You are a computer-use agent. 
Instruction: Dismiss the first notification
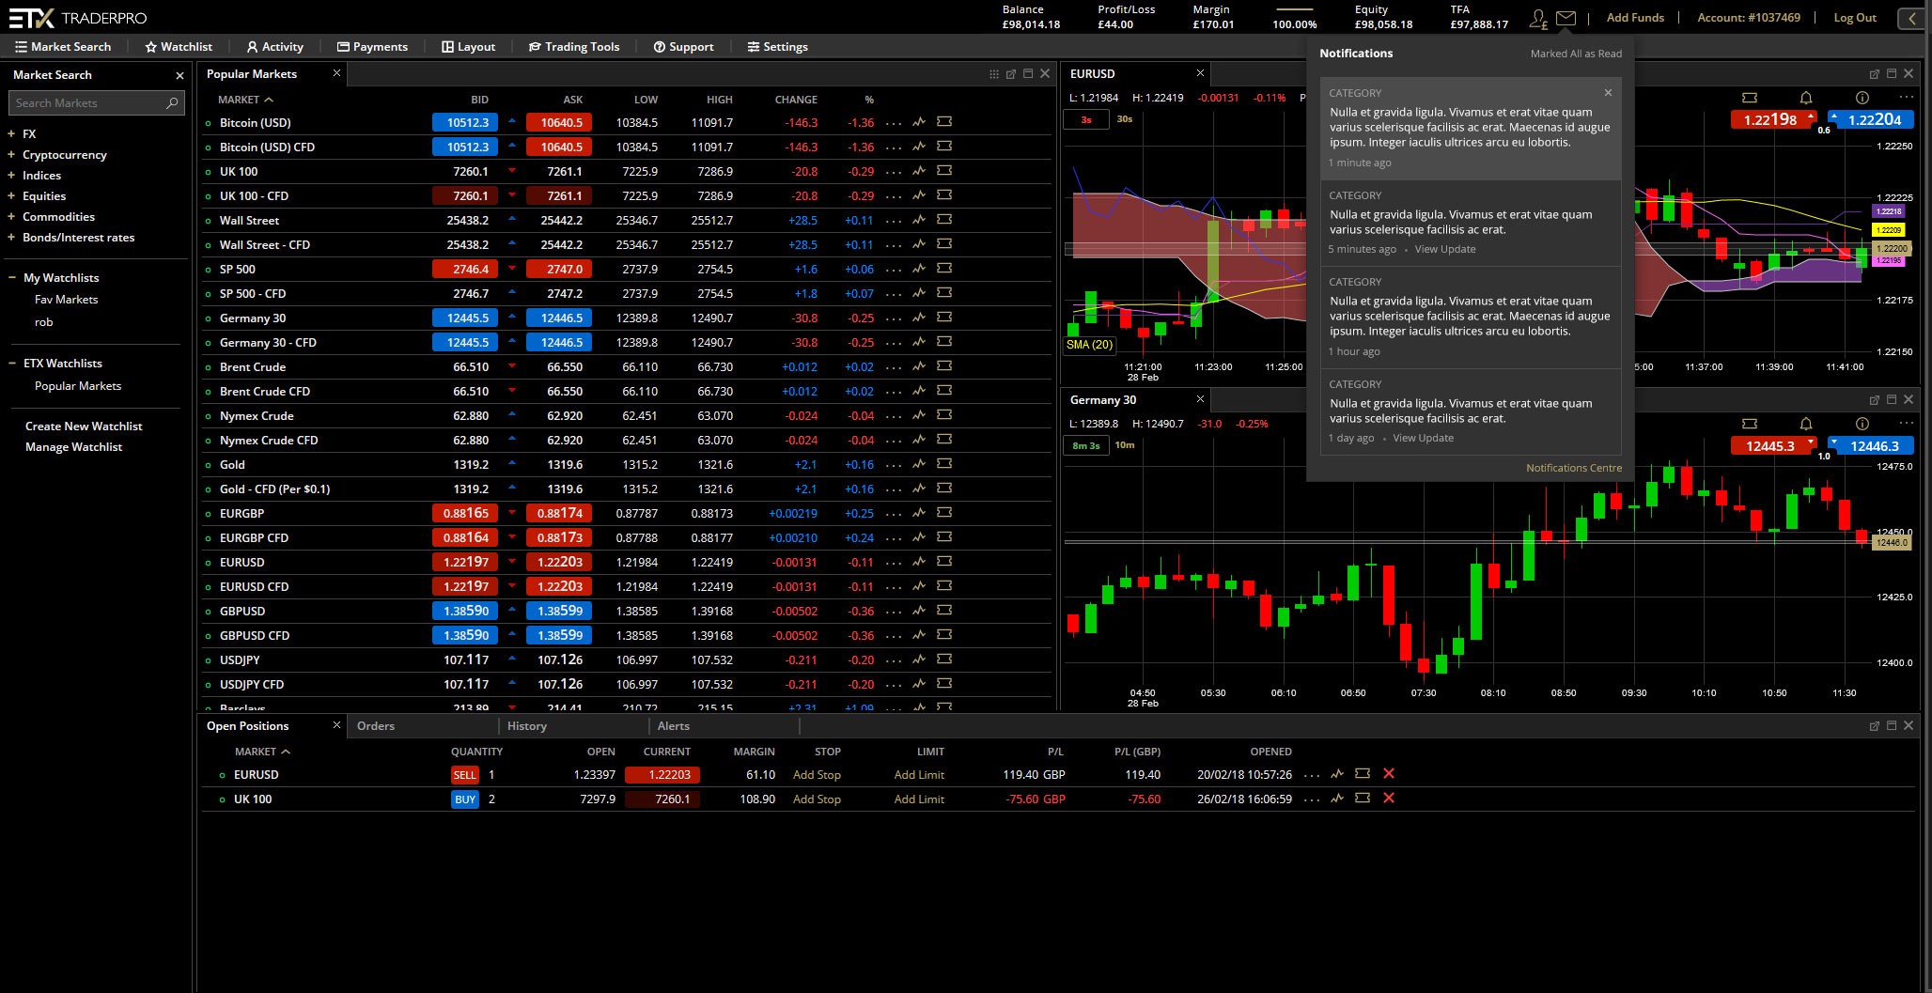click(1608, 92)
